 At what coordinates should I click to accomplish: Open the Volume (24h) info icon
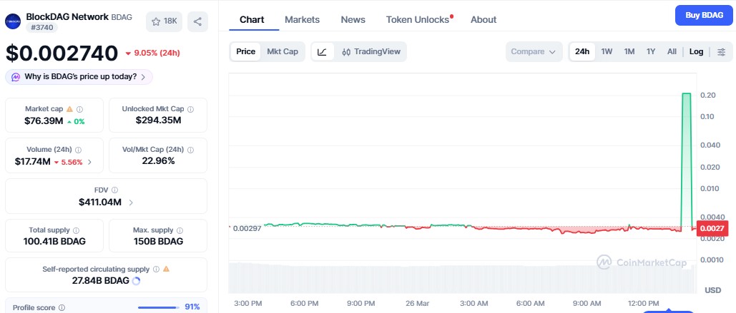(79, 150)
